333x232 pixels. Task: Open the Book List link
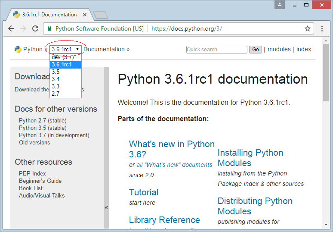tap(31, 188)
